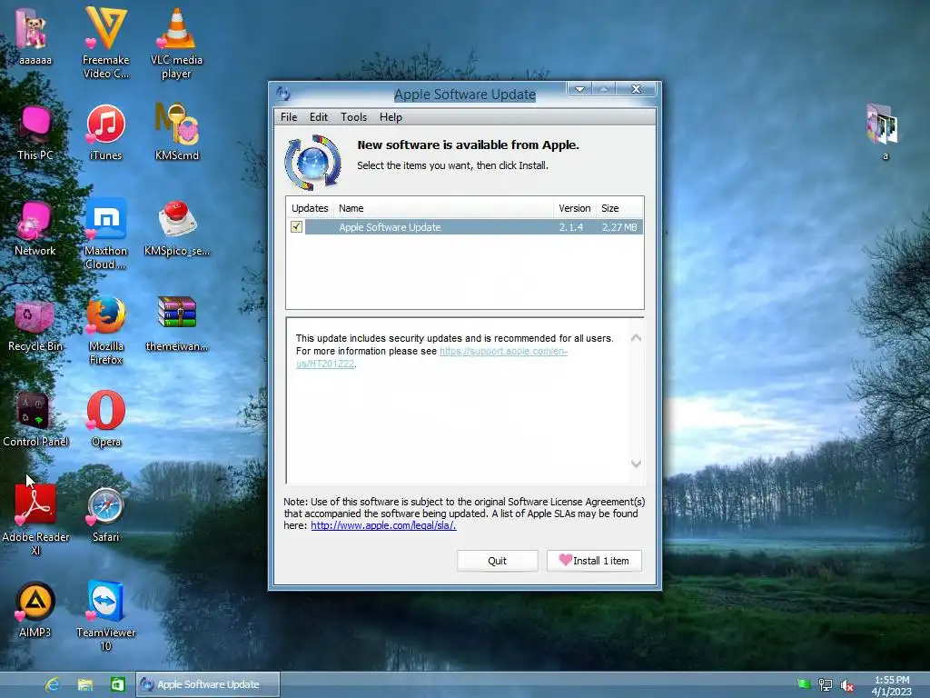Screen dimensions: 930x698
Task: Open the Tools menu
Action: (x=353, y=117)
